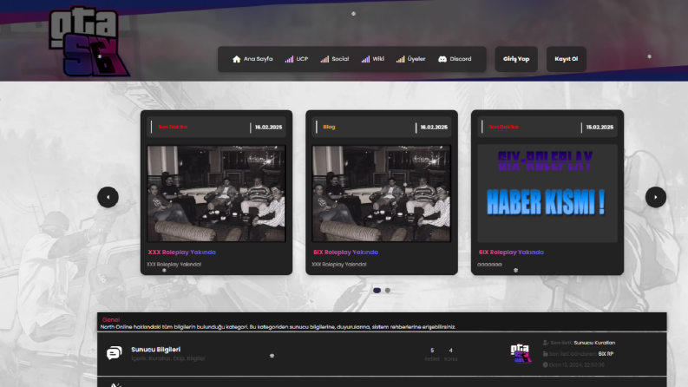Open the HABER KISMI news image
This screenshot has width=688, height=387.
point(547,193)
